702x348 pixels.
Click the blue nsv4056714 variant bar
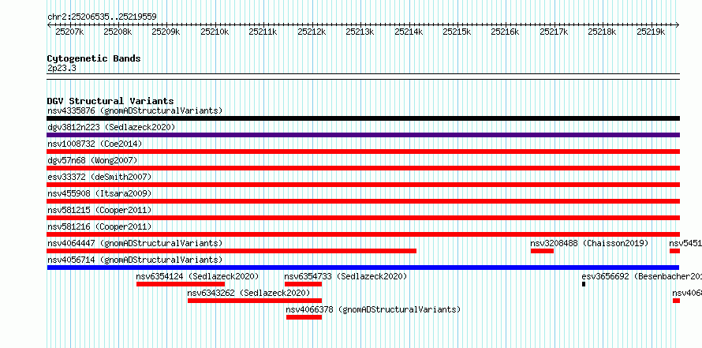(363, 268)
